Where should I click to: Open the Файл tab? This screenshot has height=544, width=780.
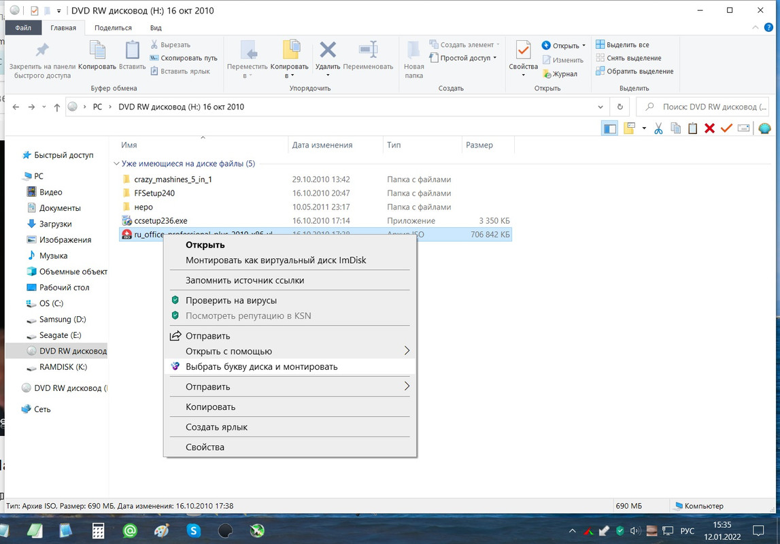(23, 28)
